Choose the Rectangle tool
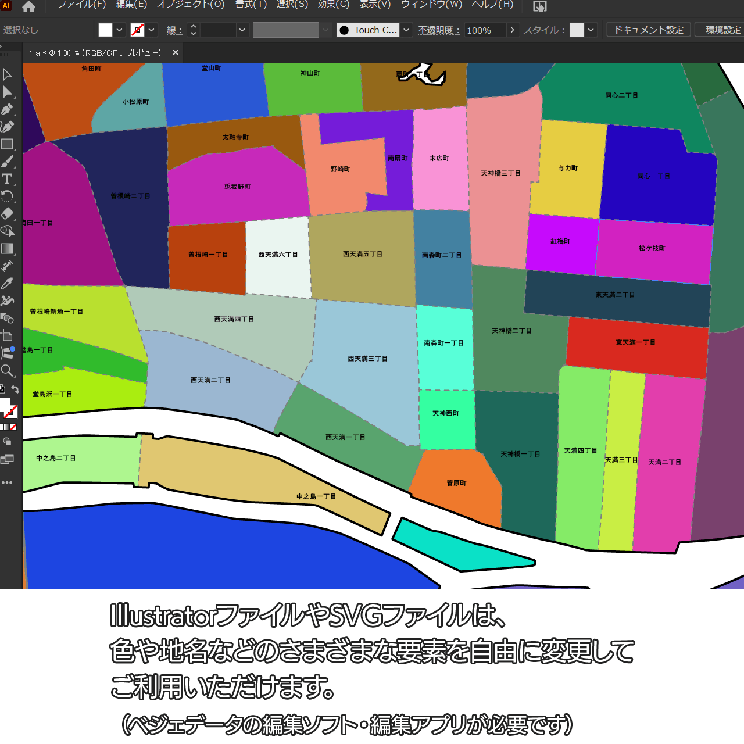744x744 pixels. 7,144
